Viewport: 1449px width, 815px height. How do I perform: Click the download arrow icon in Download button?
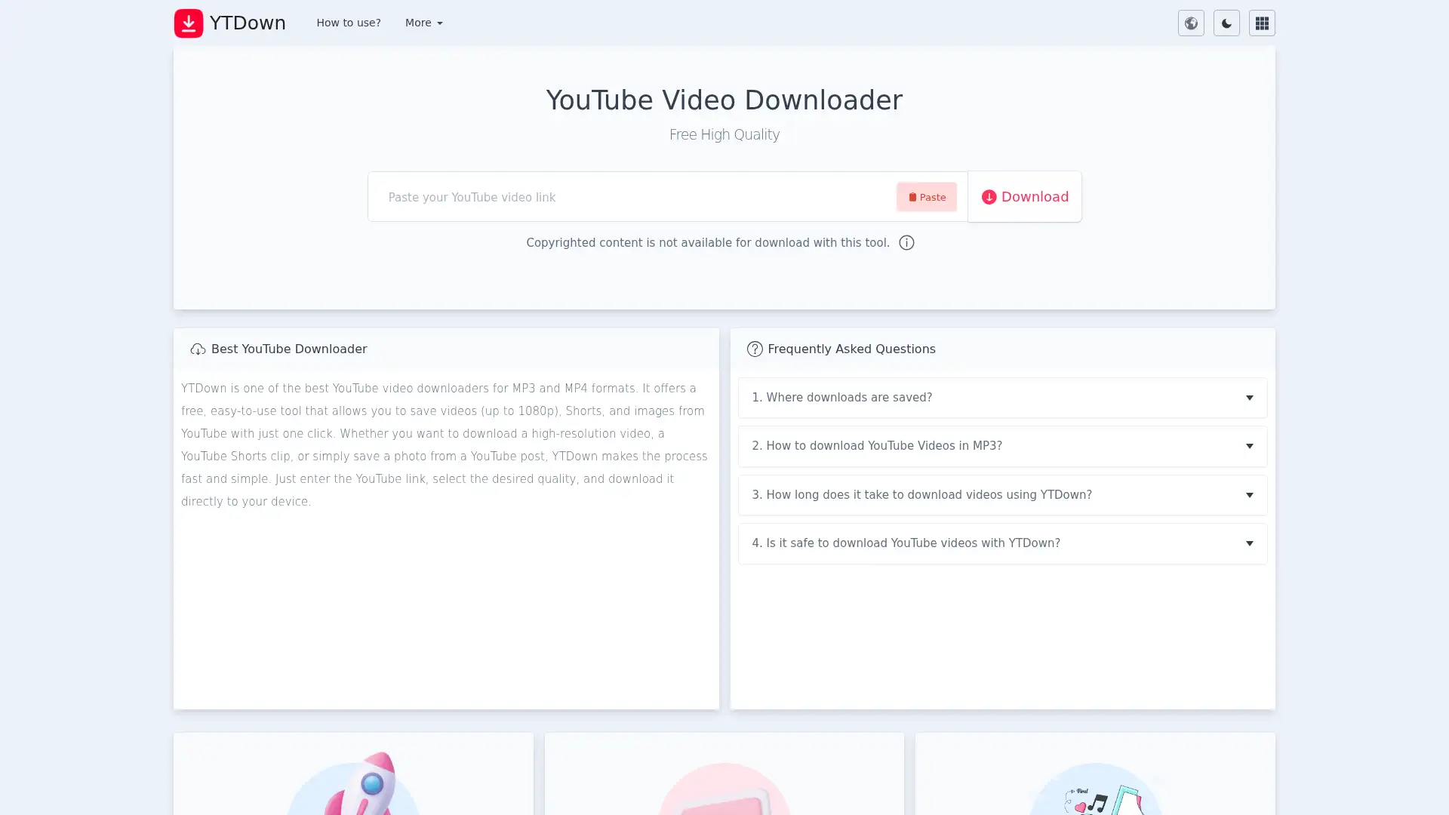point(989,197)
